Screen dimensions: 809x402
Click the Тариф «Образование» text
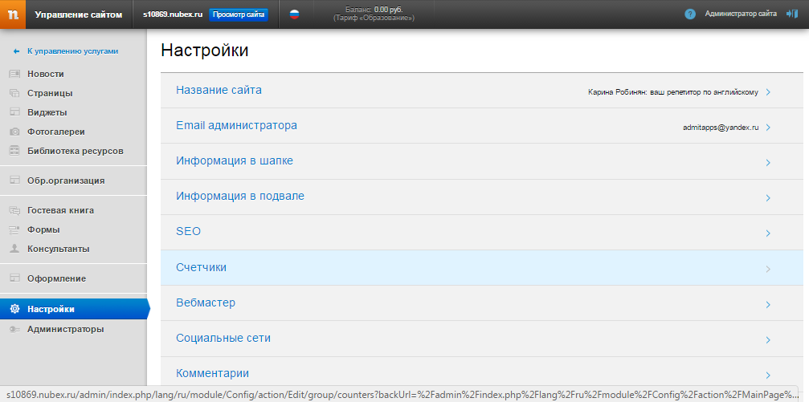374,18
